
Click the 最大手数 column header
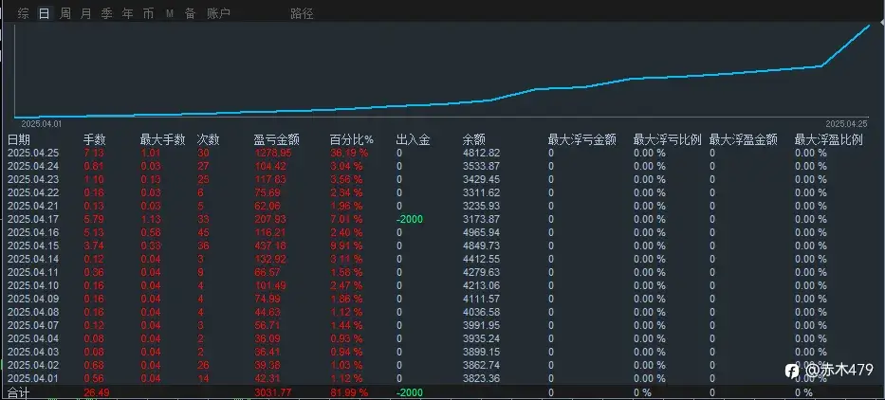tap(162, 140)
